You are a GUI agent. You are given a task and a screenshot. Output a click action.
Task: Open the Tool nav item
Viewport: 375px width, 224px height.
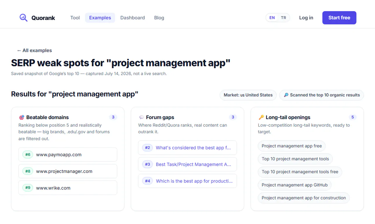click(75, 18)
